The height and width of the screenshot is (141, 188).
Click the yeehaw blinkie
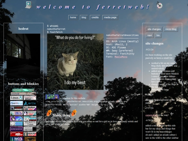[x=23, y=94]
